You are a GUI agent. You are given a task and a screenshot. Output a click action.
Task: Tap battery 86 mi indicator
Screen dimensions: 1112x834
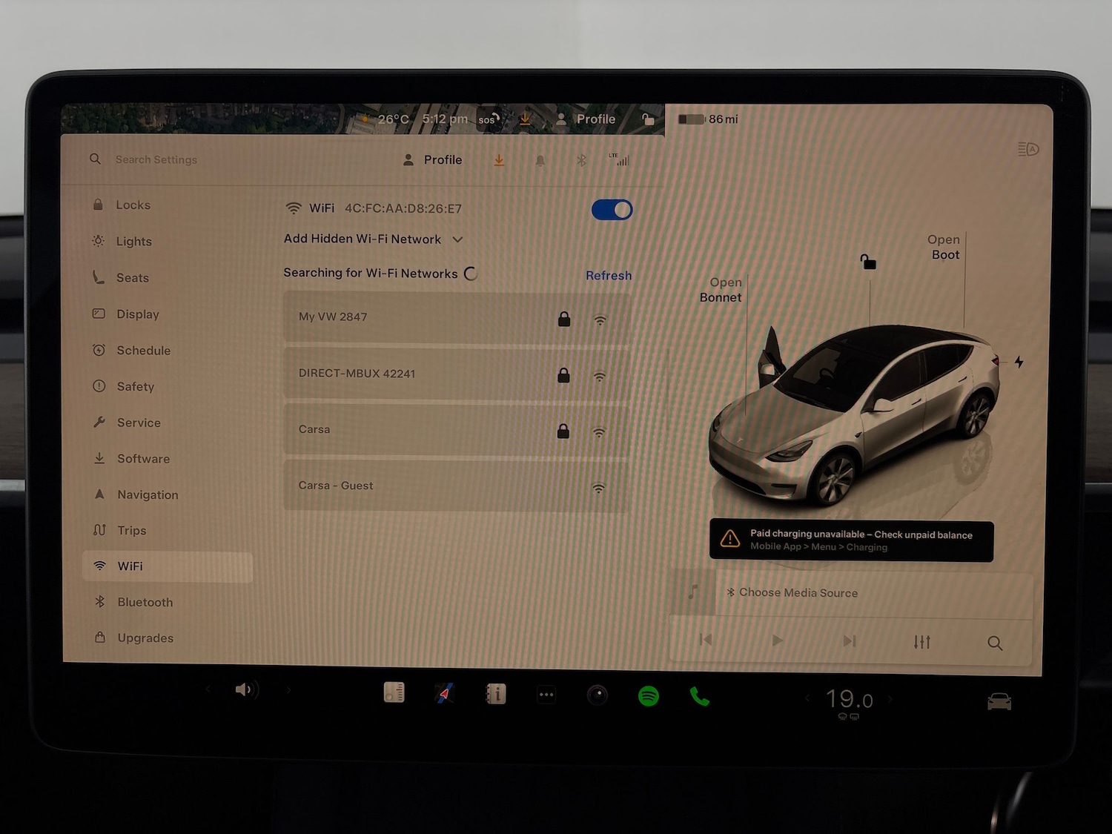[708, 119]
